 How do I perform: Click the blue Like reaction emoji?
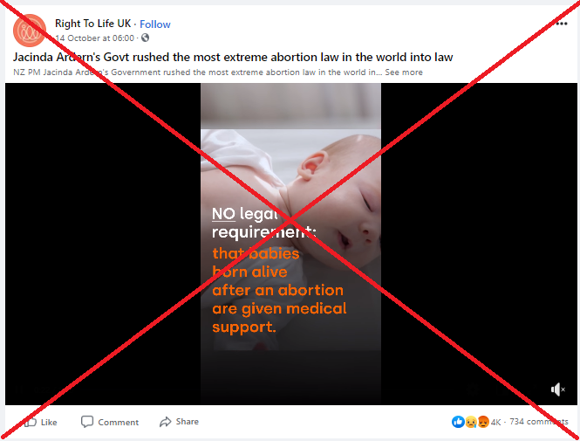(458, 422)
